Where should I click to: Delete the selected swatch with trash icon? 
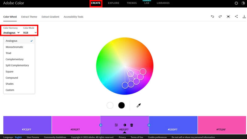[132, 125]
